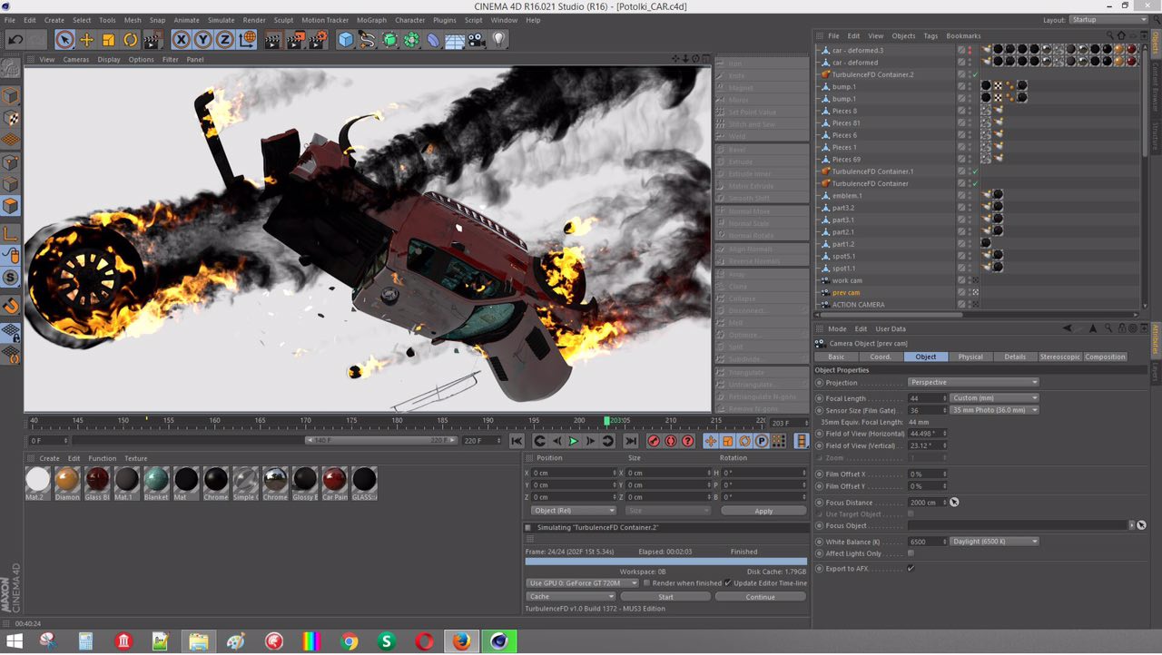This screenshot has width=1162, height=655.
Task: Open the Cache mode dropdown
Action: pyautogui.click(x=571, y=597)
